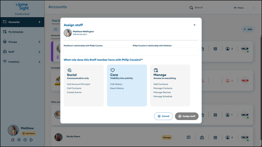Screen dimensions: 262x147
Task: Select the Manage role card
Action: click(170, 85)
